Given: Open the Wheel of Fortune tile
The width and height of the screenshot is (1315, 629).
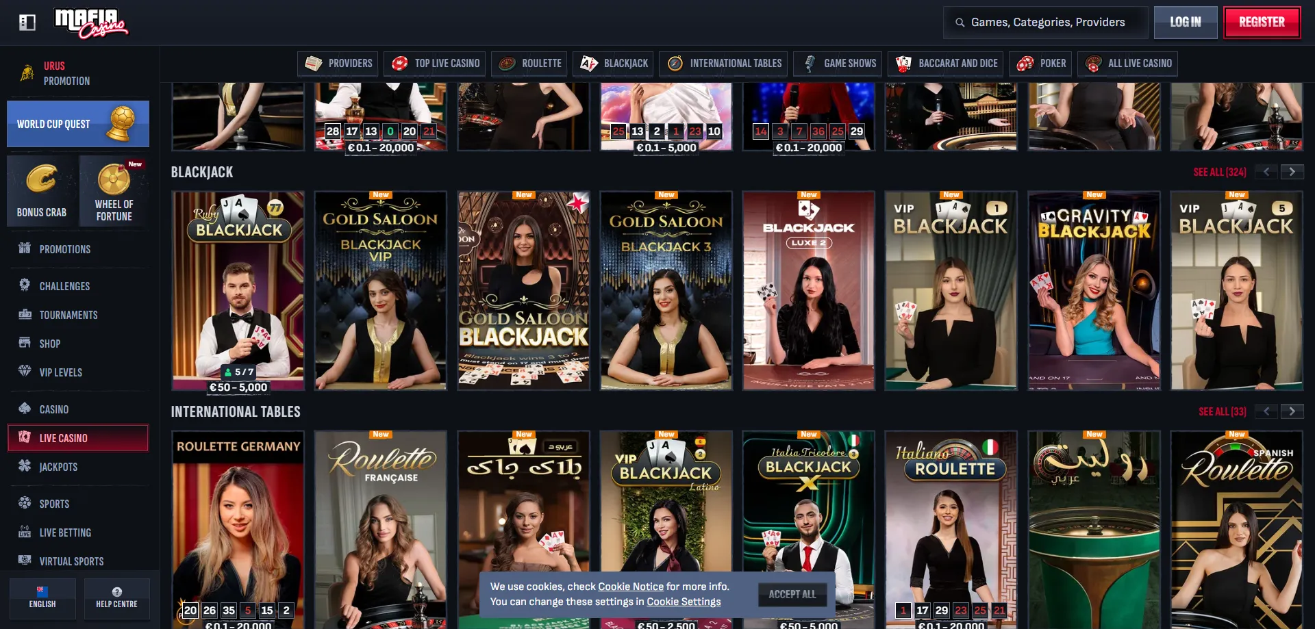Looking at the screenshot, I should (x=114, y=191).
